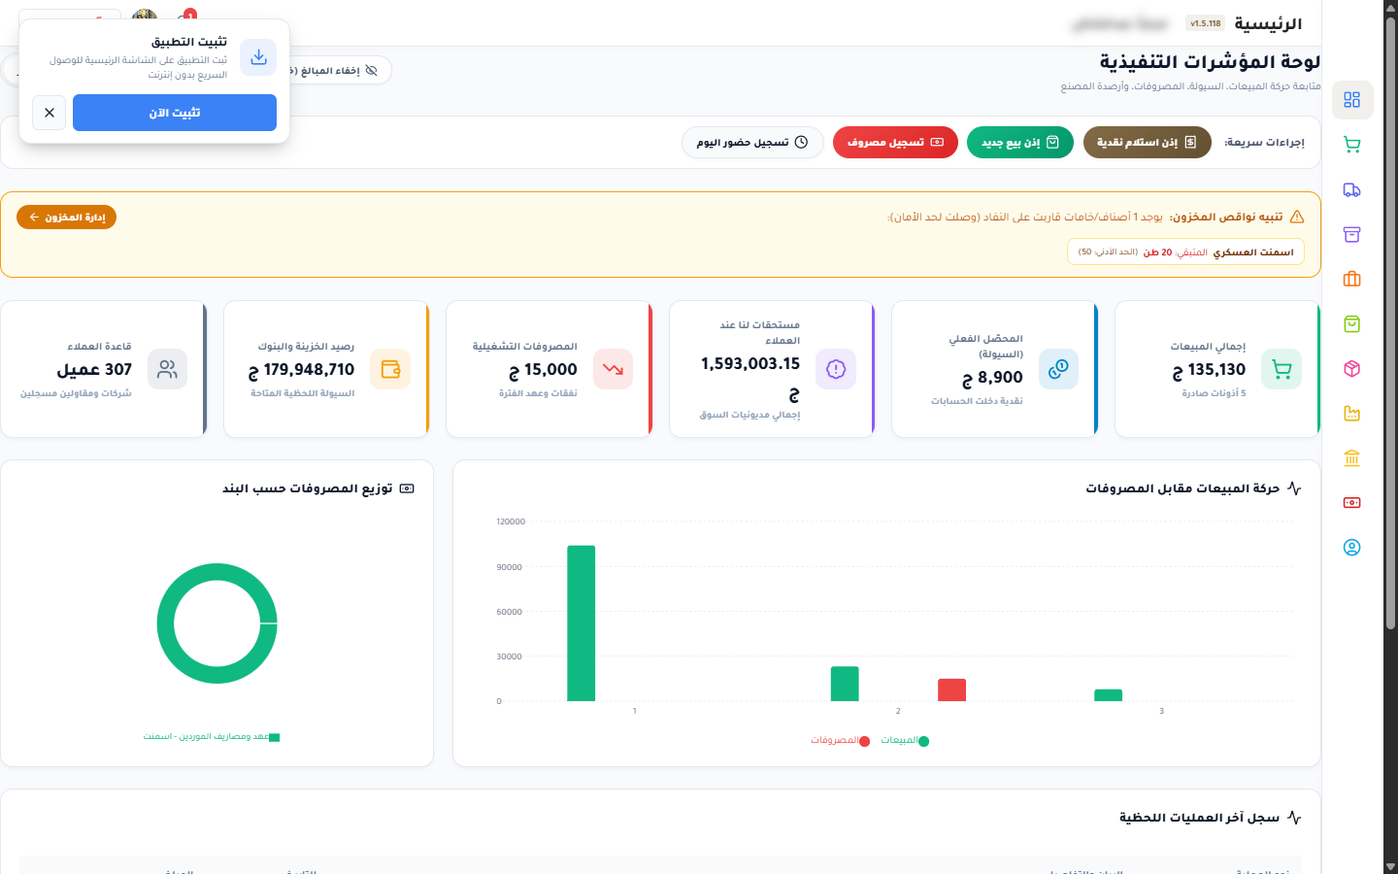Open the archive box sidebar icon
1398x874 pixels.
click(1351, 234)
